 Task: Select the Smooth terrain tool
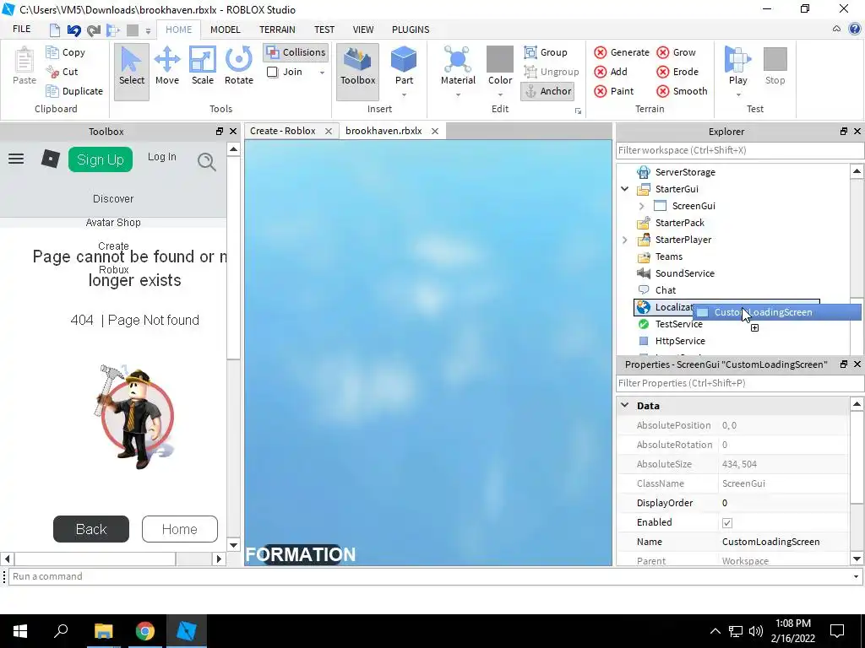click(683, 91)
